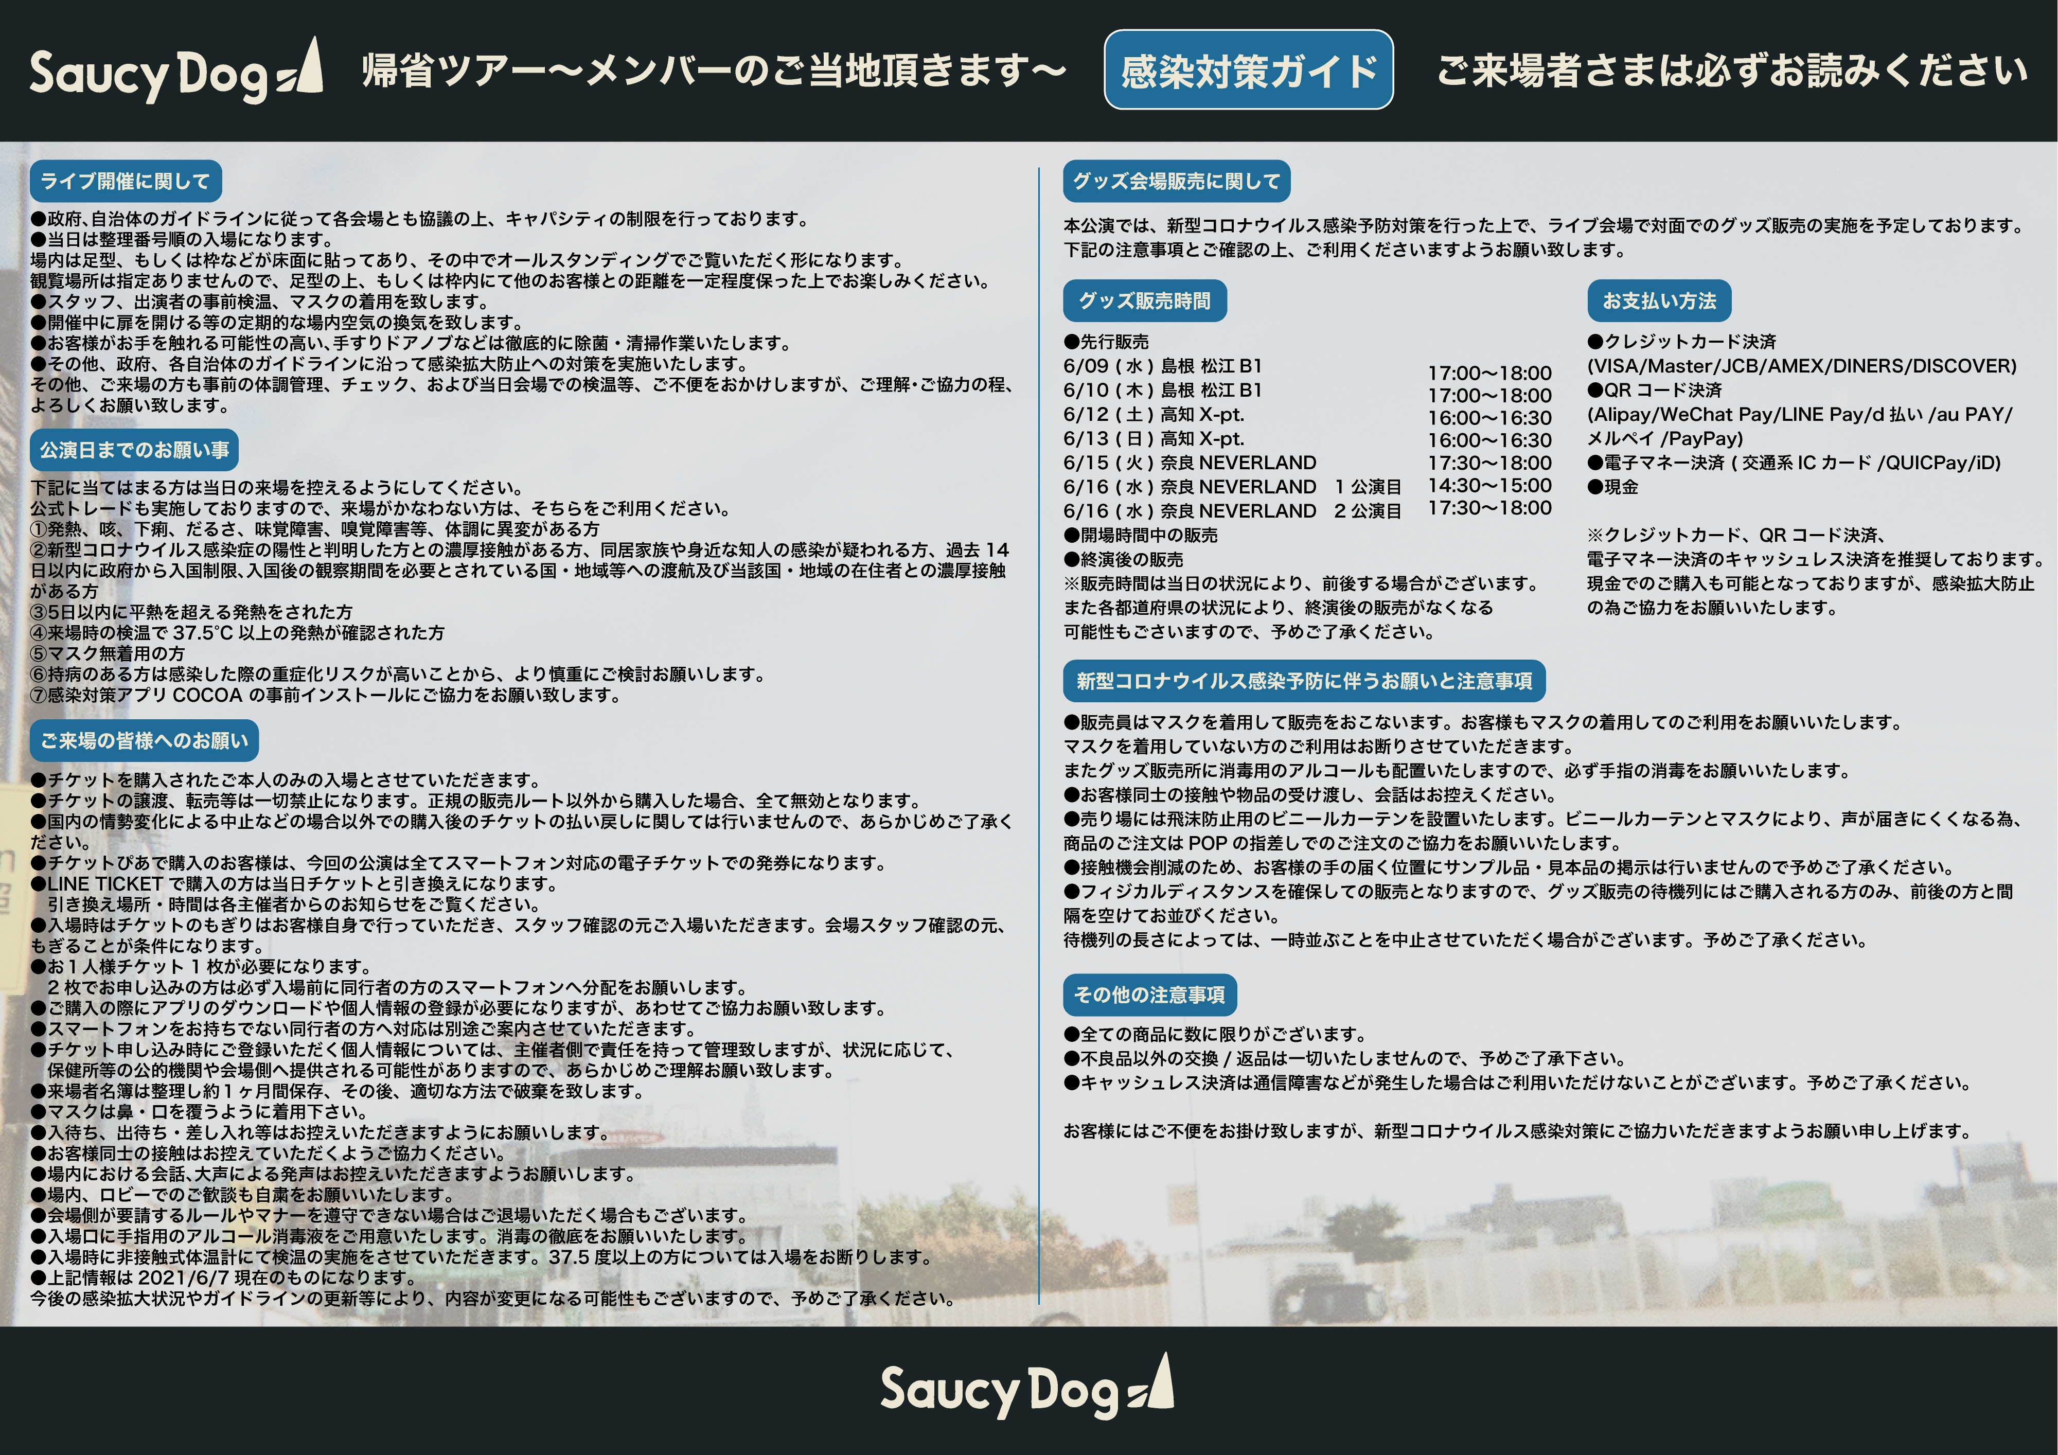Click the Saucy Dog logo in the header
Image resolution: width=2058 pixels, height=1455 pixels.
pos(176,71)
